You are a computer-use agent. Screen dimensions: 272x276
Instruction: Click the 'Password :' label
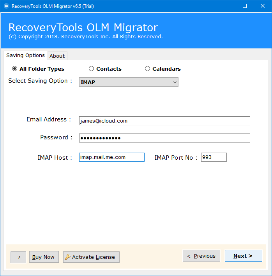[56, 137]
